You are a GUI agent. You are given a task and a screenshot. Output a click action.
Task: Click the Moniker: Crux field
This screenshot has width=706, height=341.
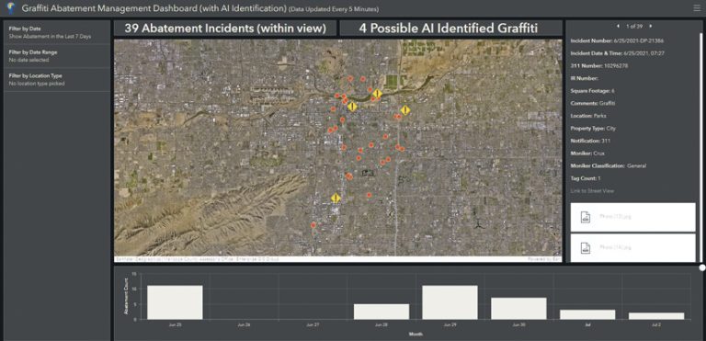[x=587, y=153]
